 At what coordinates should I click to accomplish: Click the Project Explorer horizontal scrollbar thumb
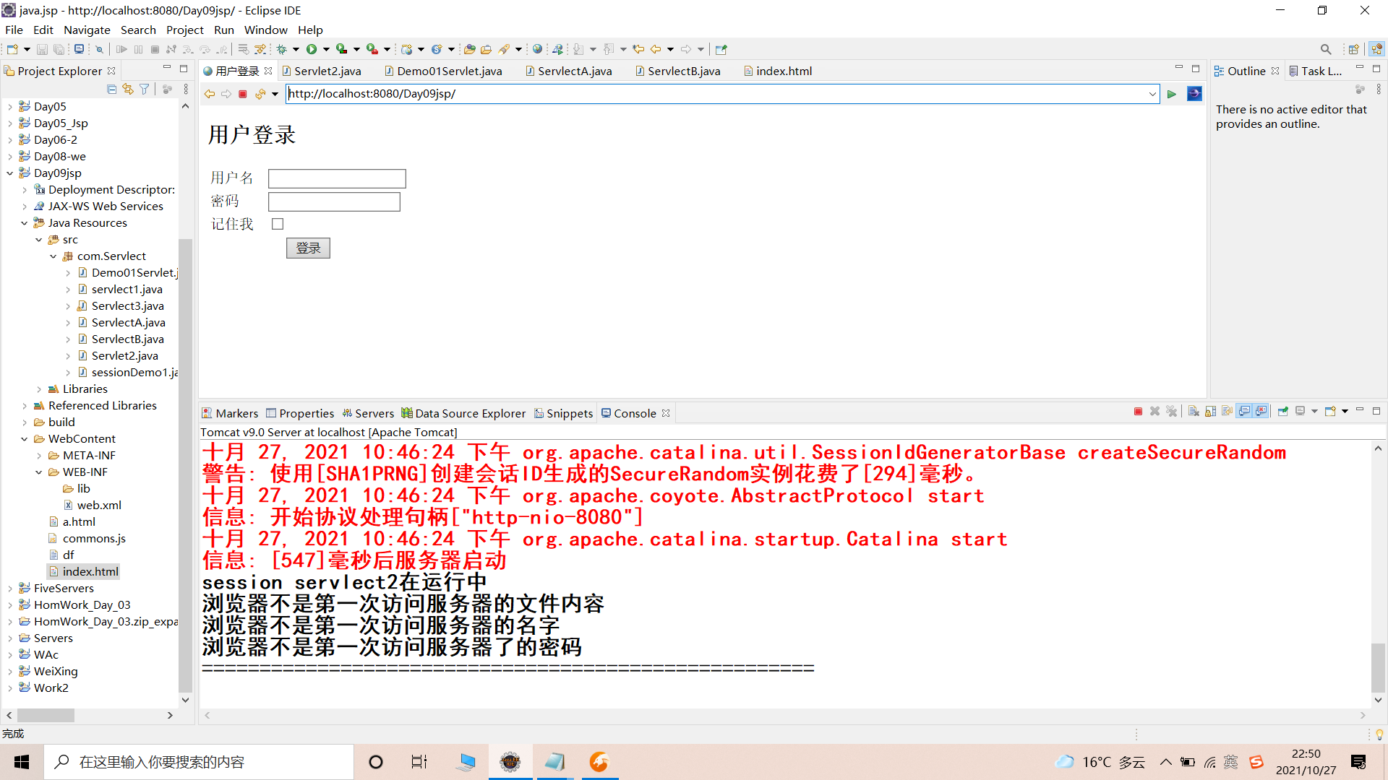pos(46,715)
